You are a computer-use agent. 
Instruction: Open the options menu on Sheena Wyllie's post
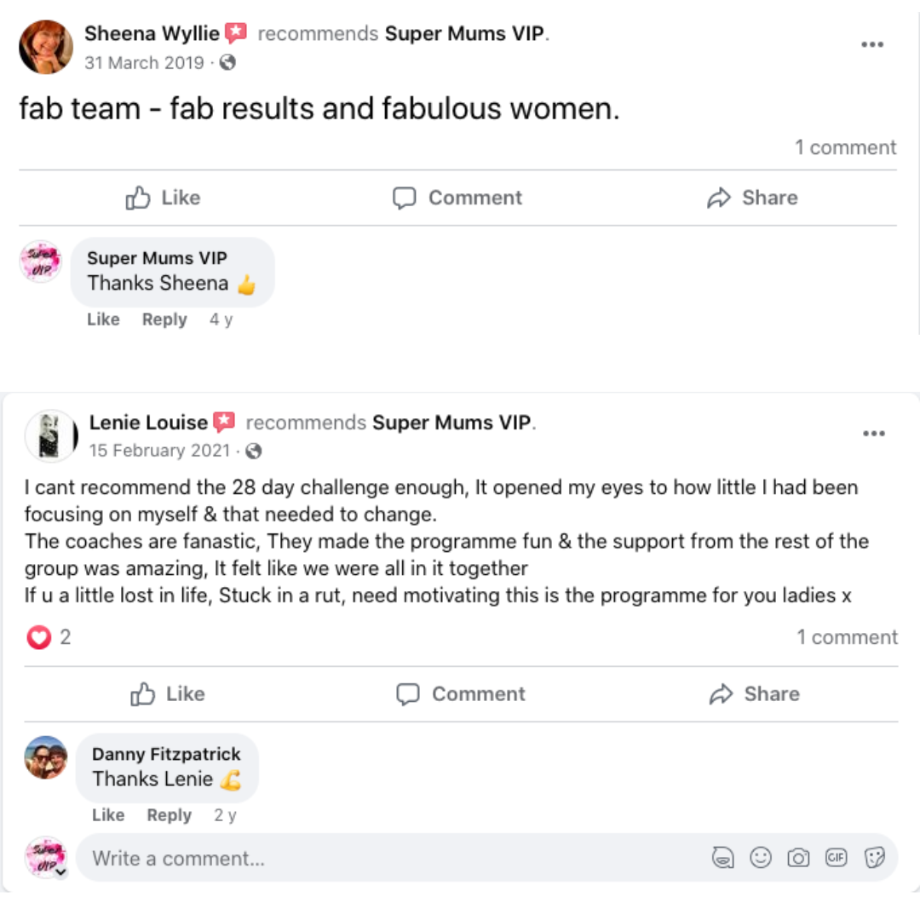tap(872, 44)
